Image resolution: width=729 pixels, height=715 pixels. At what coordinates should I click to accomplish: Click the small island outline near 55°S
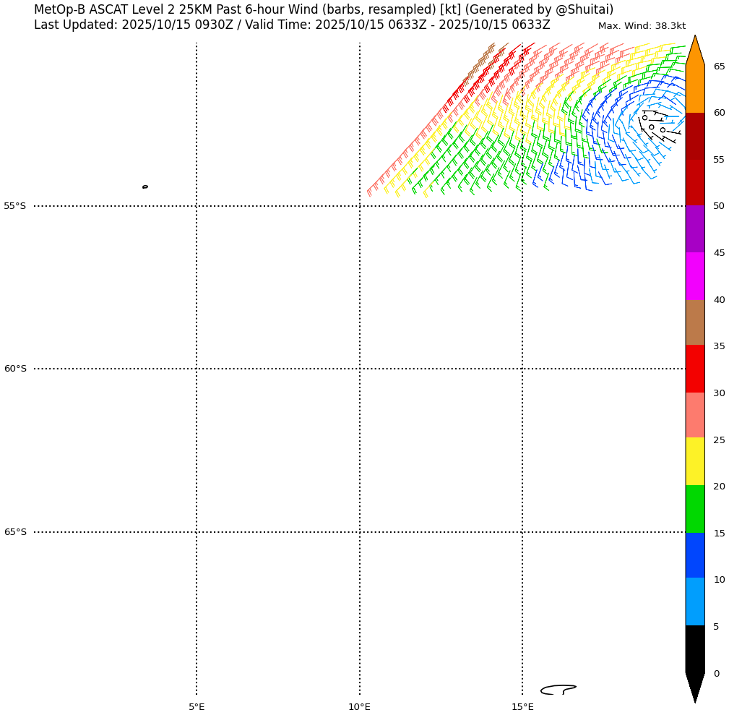pos(145,187)
